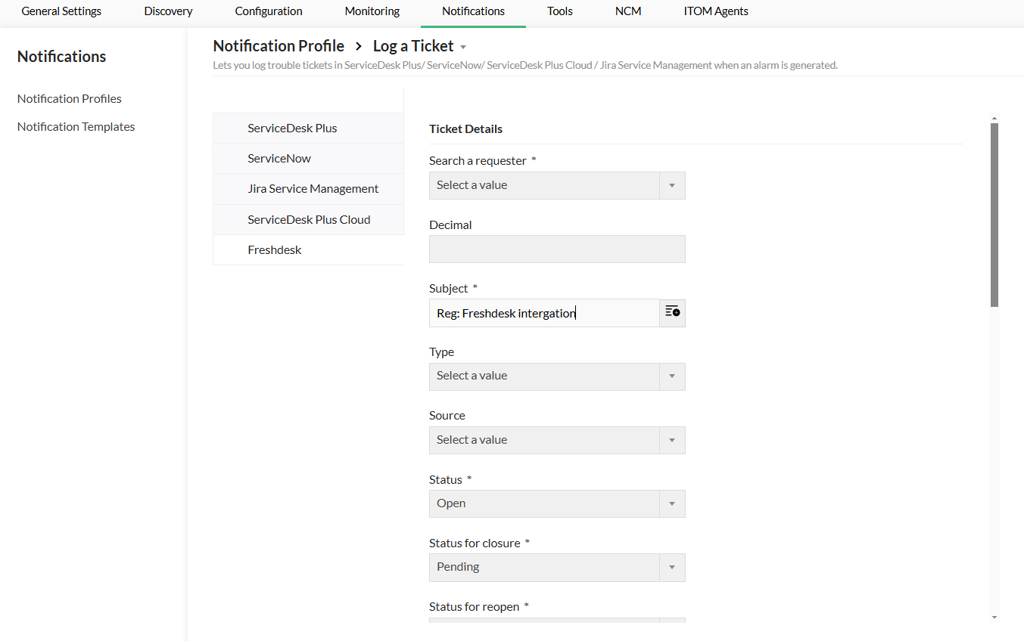This screenshot has height=641, width=1024.
Task: Change the Status dropdown showing Open
Action: click(x=557, y=503)
